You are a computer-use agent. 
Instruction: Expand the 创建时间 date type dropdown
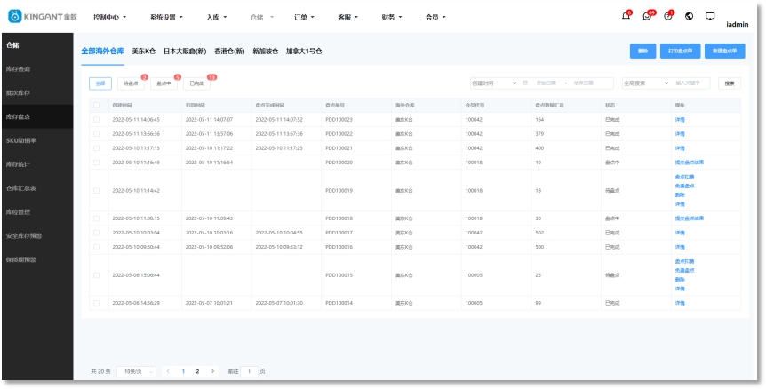tap(495, 83)
